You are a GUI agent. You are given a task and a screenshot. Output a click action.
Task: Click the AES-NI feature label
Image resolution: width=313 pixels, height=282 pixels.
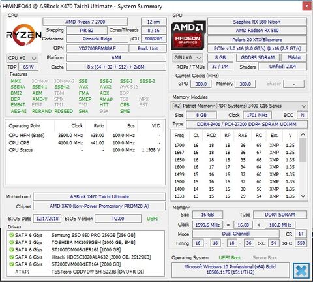click(19, 111)
